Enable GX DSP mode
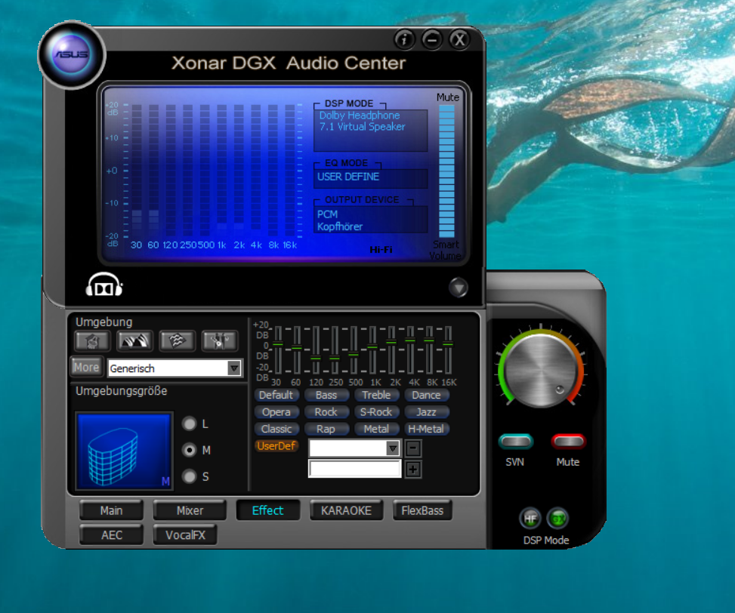 [557, 519]
